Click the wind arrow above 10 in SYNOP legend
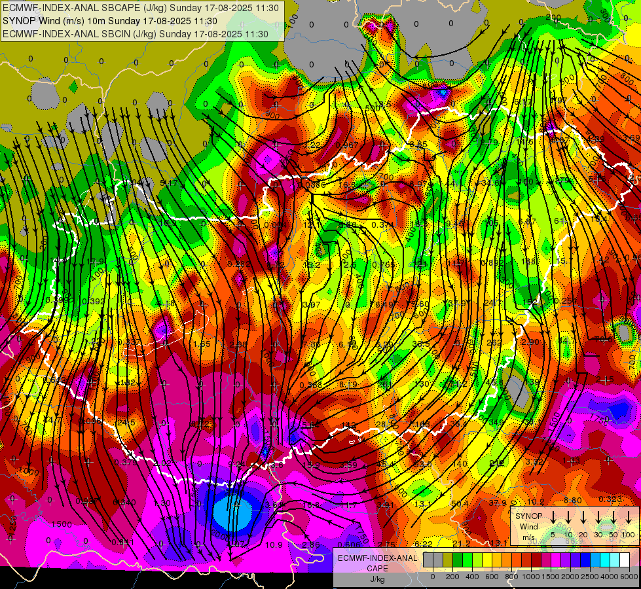 568,518
